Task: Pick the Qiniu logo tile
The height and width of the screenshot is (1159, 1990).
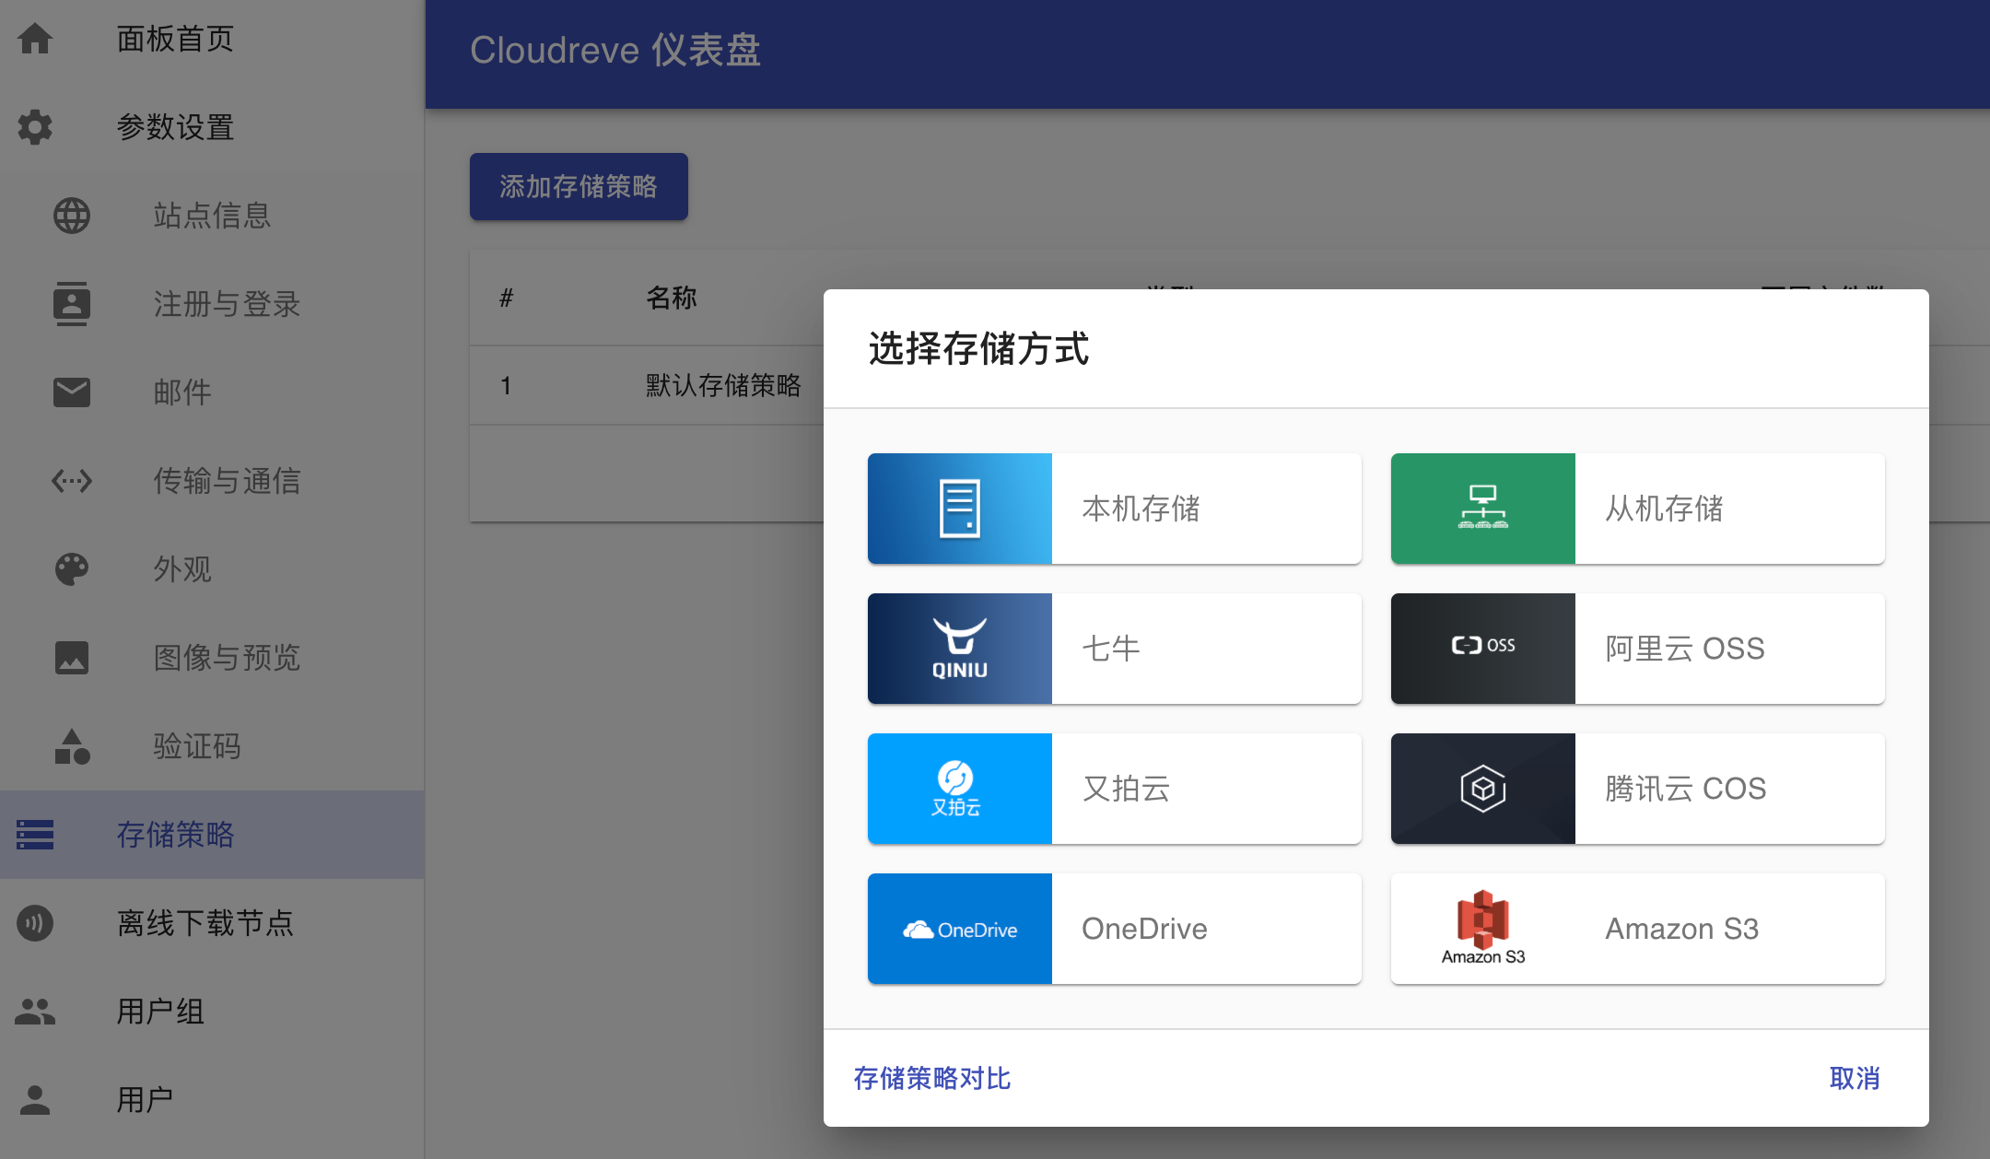Action: (959, 649)
